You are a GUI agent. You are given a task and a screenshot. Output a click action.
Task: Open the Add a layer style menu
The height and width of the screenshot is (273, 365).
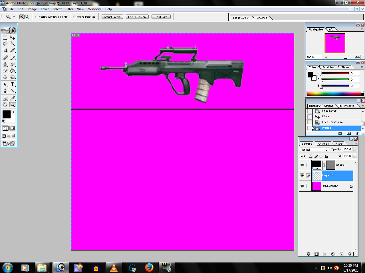pyautogui.click(x=308, y=254)
